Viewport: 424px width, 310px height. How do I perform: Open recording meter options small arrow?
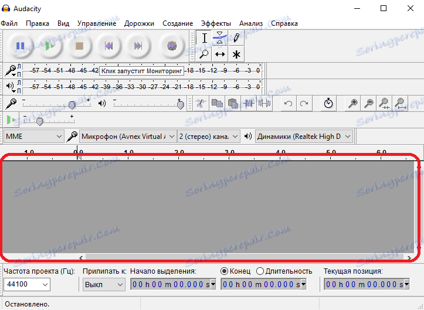[x=13, y=75]
